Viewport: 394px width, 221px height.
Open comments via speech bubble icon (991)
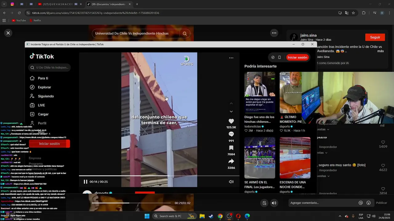pyautogui.click(x=231, y=134)
